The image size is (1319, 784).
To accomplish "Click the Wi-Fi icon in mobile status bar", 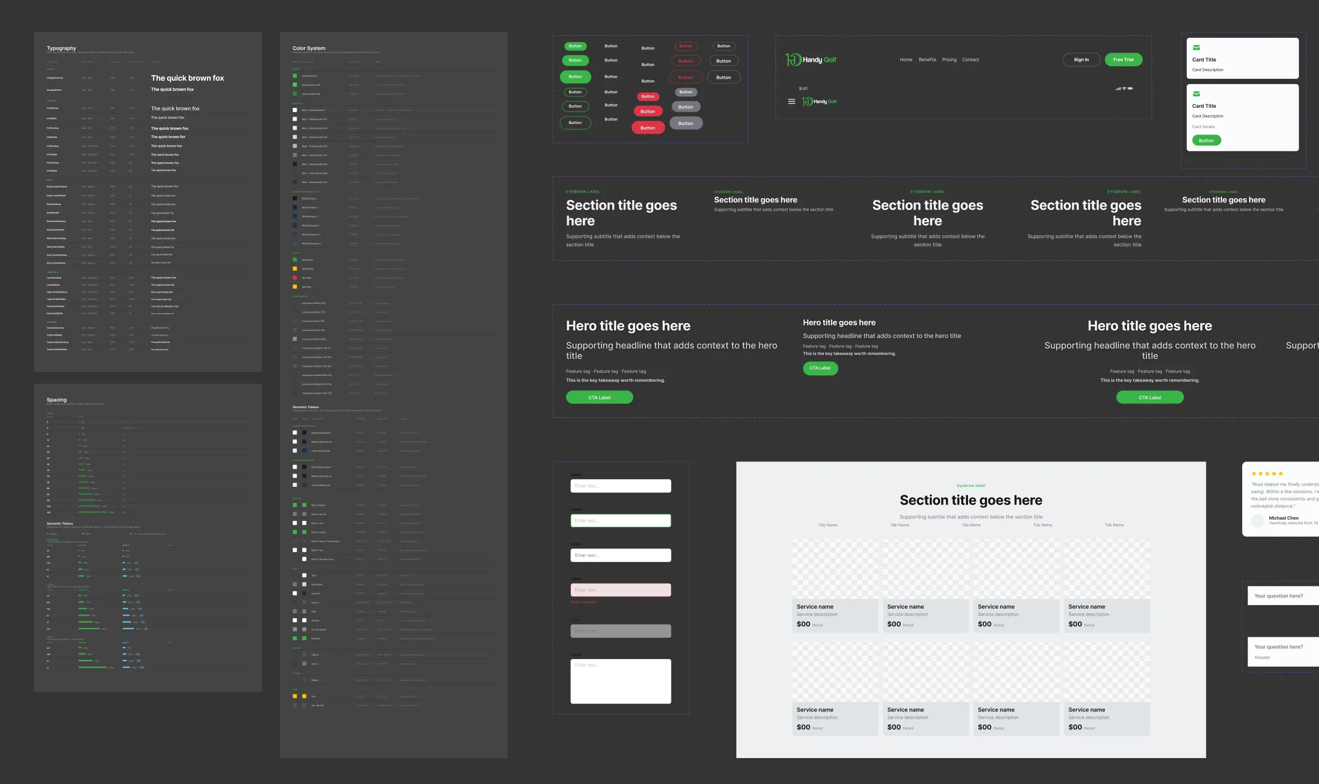I will click(1124, 88).
